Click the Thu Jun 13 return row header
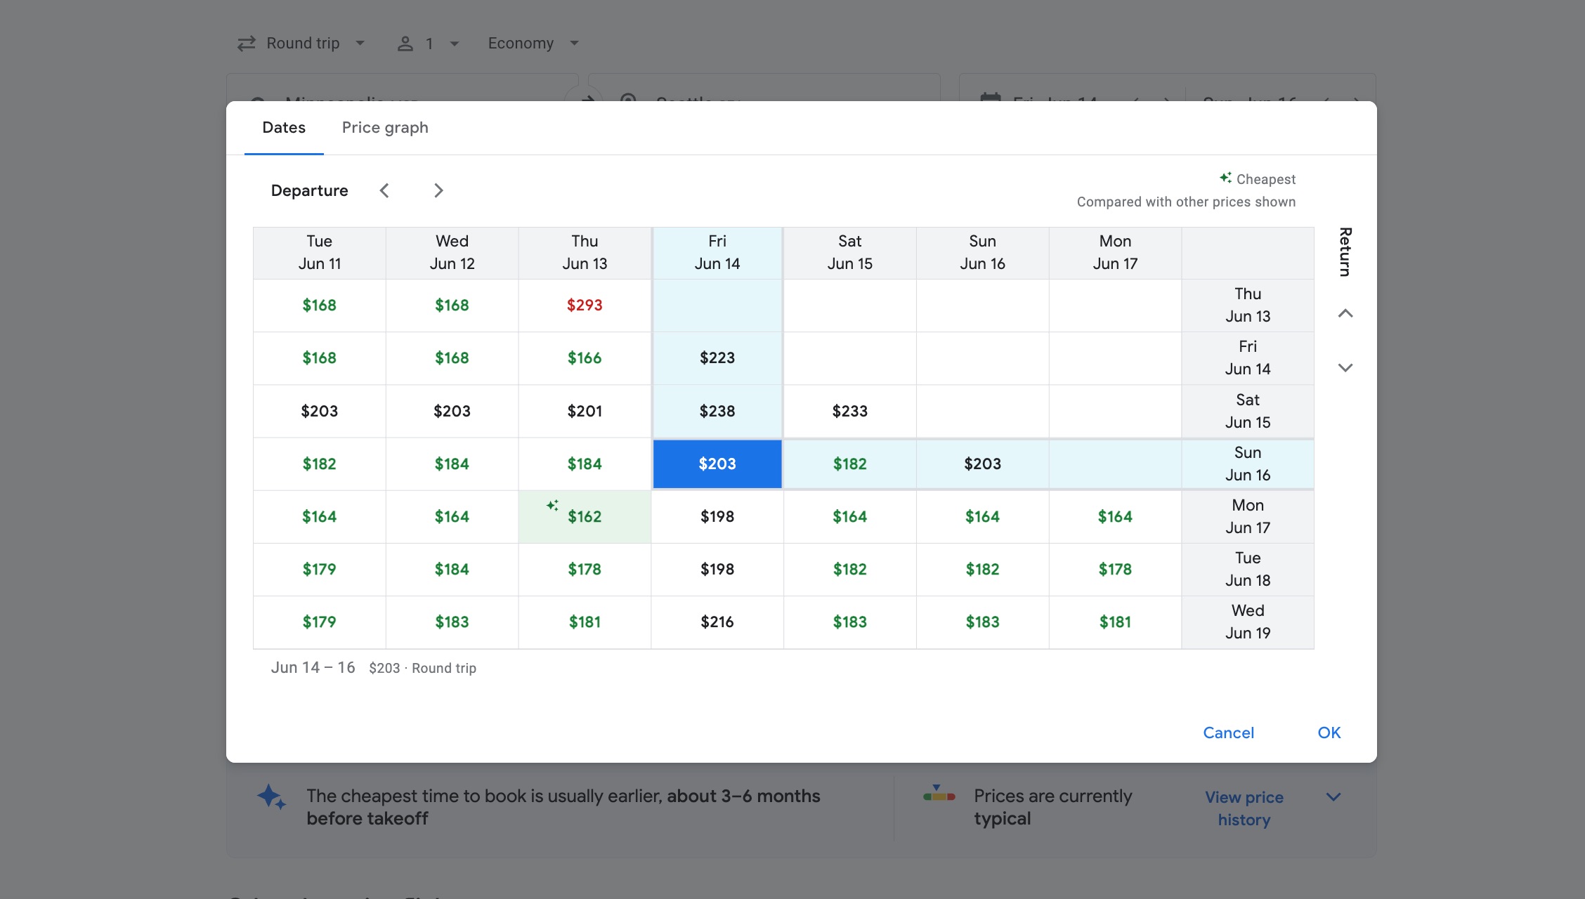This screenshot has height=899, width=1585. click(1248, 306)
